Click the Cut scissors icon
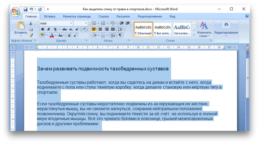The width and height of the screenshot is (259, 144). pos(31,23)
